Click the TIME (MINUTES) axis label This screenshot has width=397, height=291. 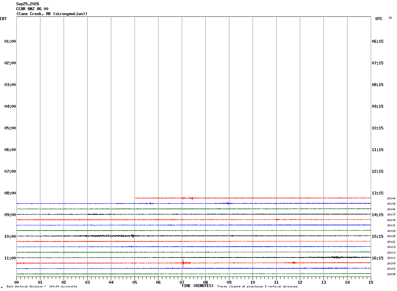pyautogui.click(x=198, y=286)
